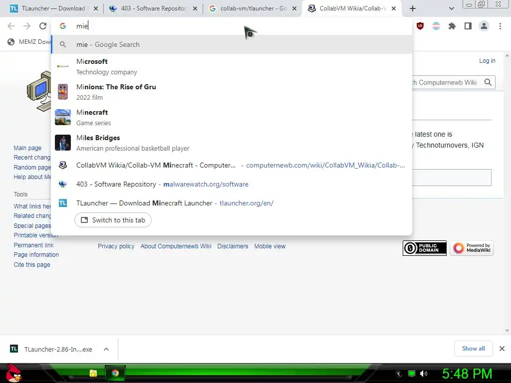Image resolution: width=511 pixels, height=383 pixels.
Task: Open the computernewb.com CollabVM Wikia suggestion
Action: tap(232, 165)
